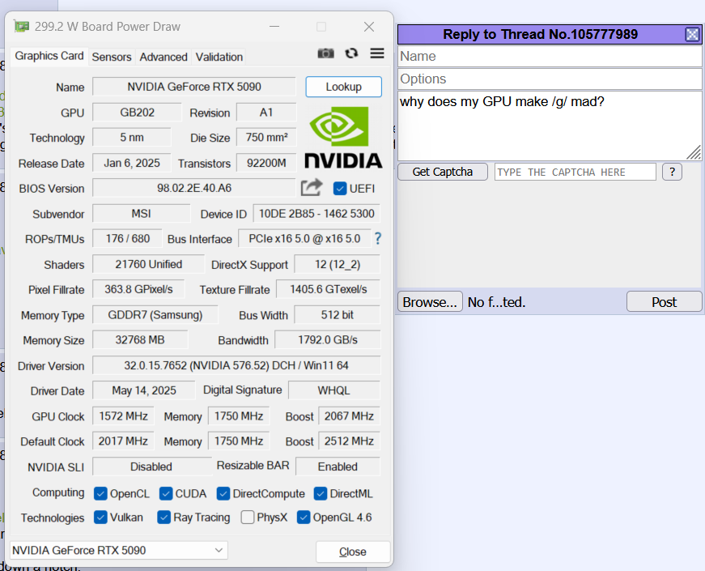Toggle the CUDA checkbox
705x571 pixels.
pos(166,493)
